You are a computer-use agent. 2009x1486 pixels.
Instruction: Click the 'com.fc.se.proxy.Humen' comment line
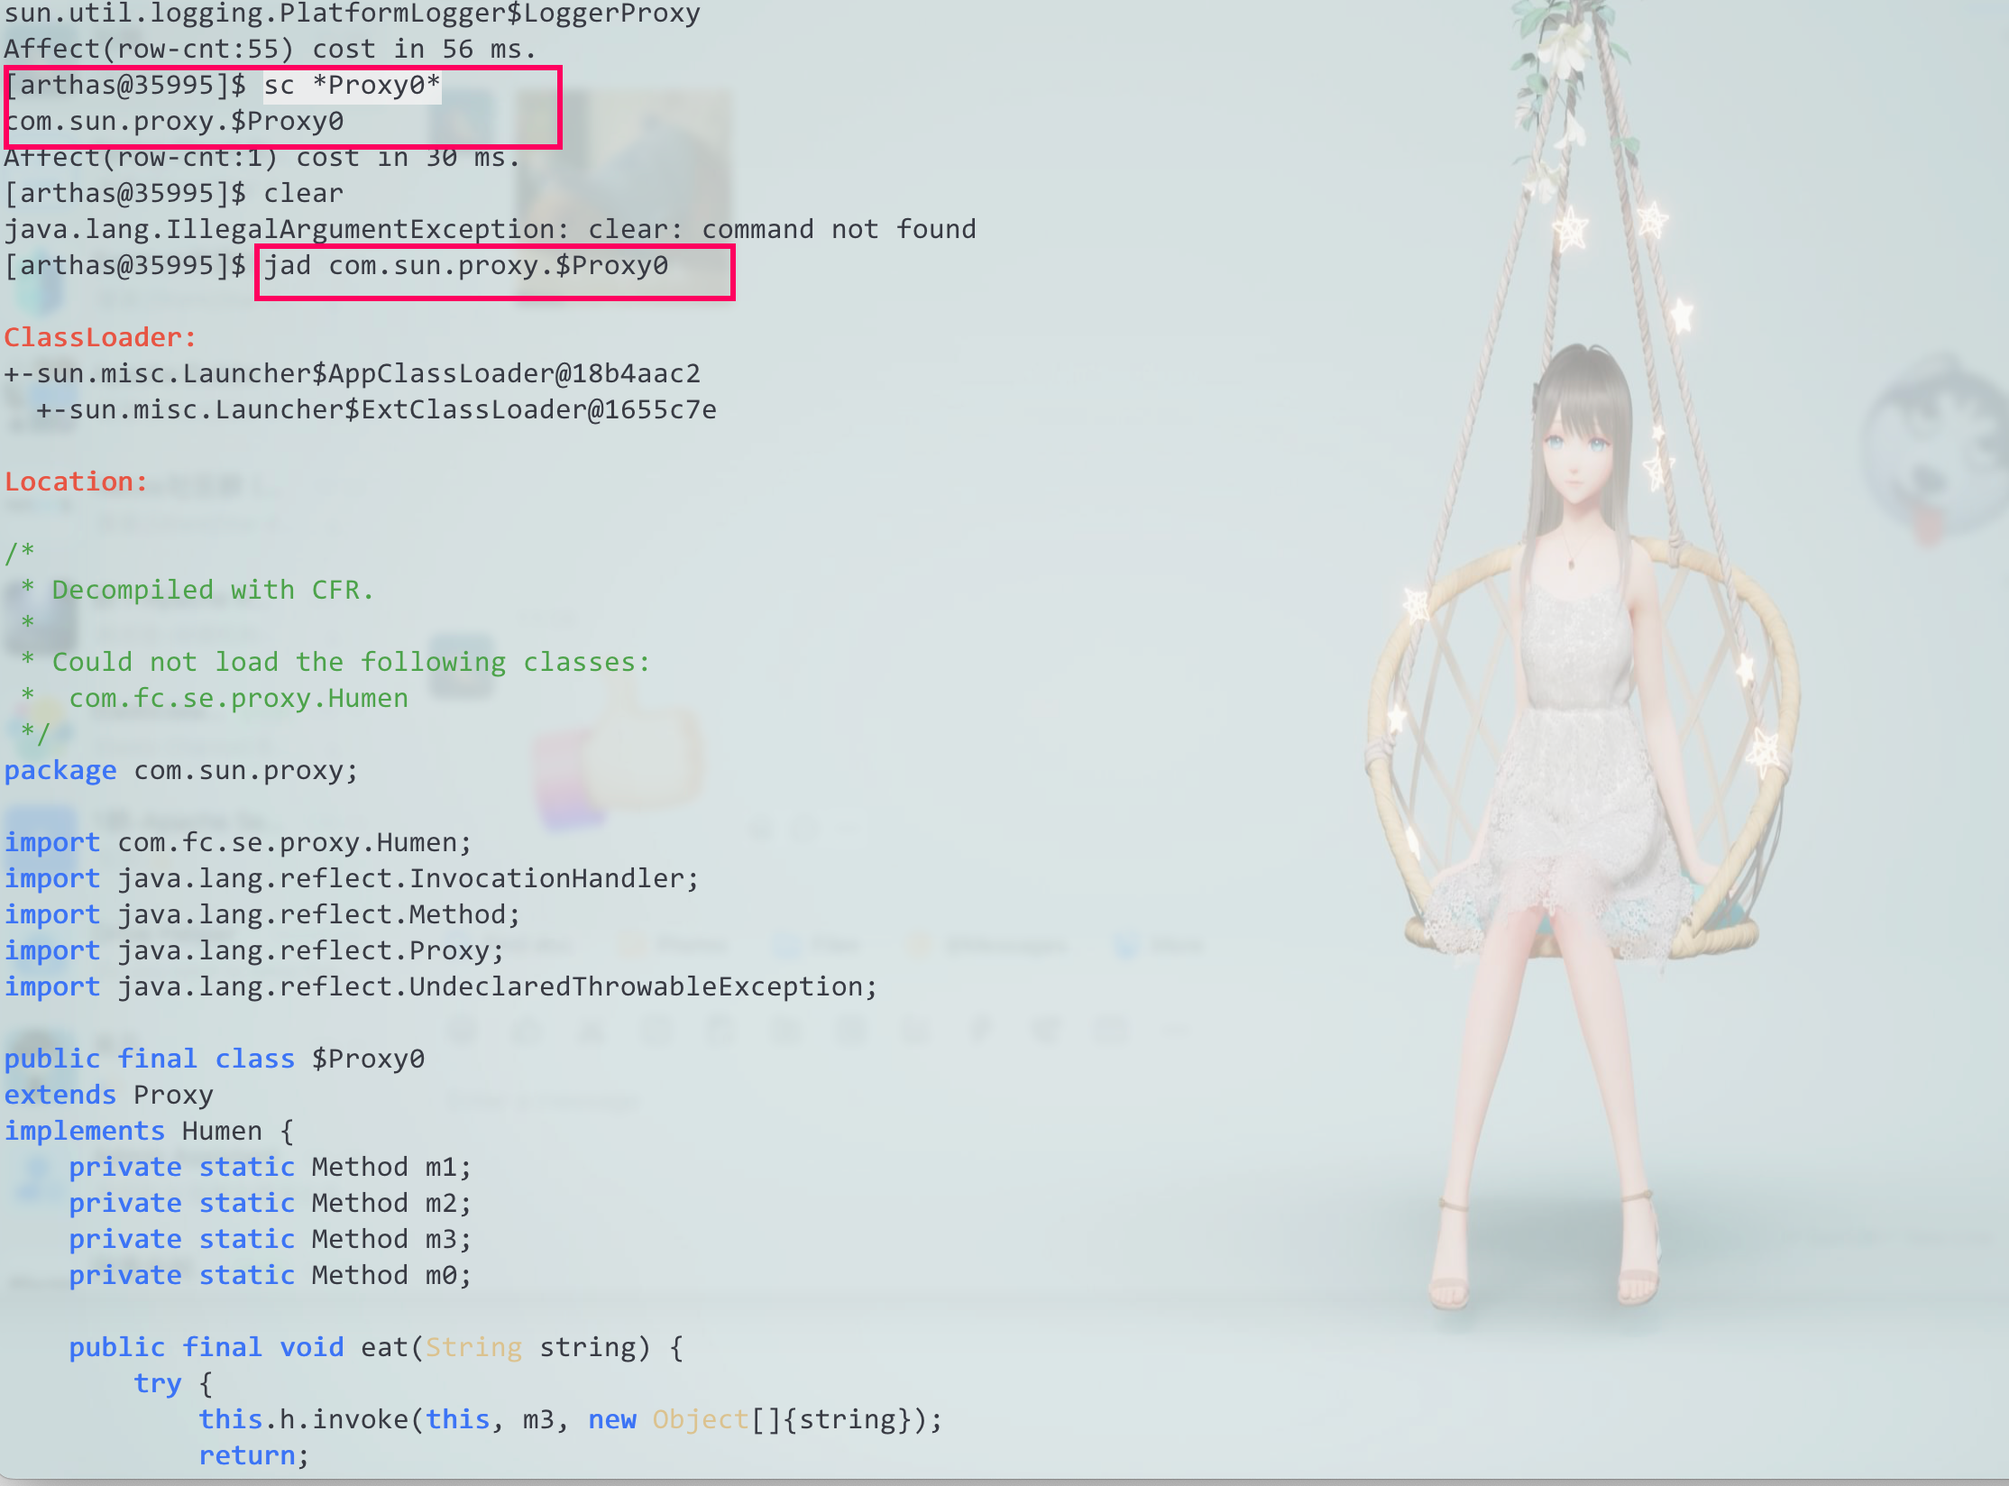[238, 699]
